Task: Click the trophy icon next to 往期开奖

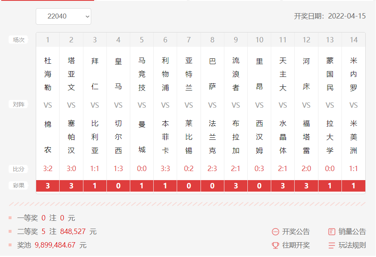Action: point(275,245)
